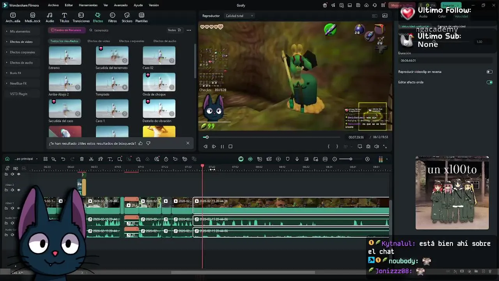Click thumbs up on search feedback
The height and width of the screenshot is (281, 499).
click(140, 143)
